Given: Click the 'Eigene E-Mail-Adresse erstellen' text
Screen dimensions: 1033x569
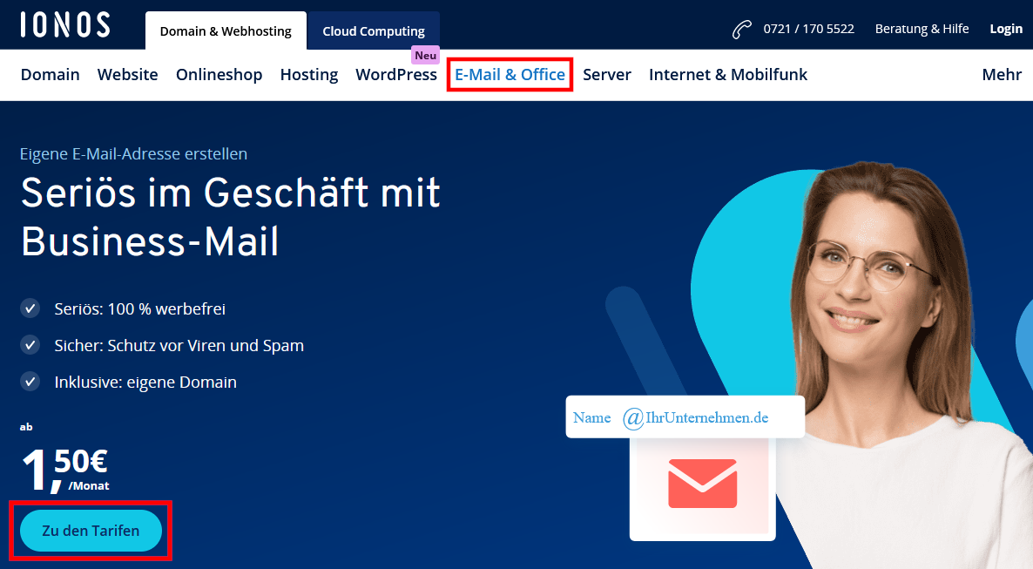Looking at the screenshot, I should point(134,153).
